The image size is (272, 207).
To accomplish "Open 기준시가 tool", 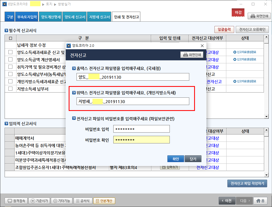I will tap(39, 201).
